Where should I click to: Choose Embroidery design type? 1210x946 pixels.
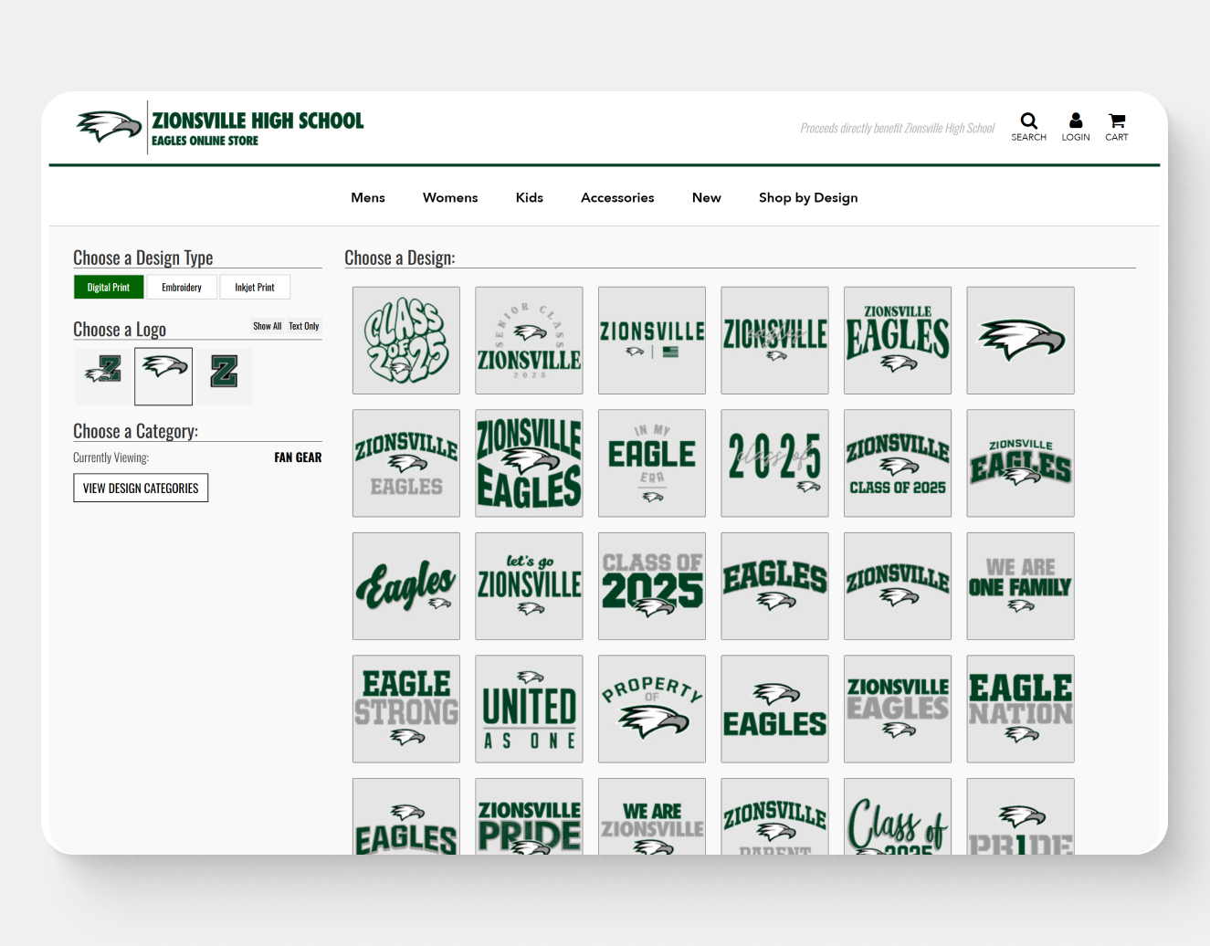click(182, 287)
